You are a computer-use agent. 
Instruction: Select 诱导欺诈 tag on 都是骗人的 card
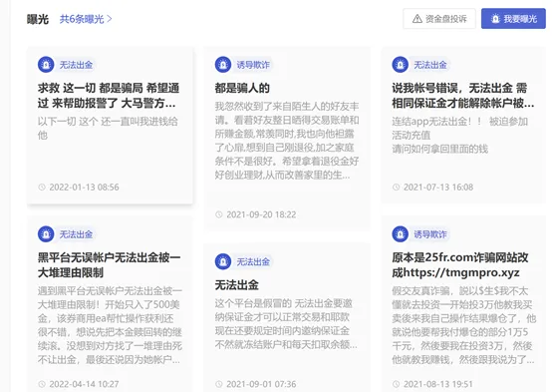pyautogui.click(x=253, y=65)
